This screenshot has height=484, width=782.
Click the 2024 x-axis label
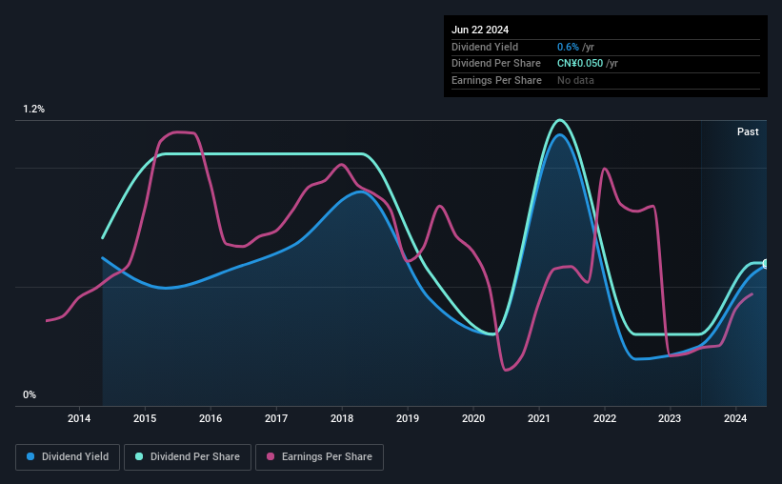(735, 418)
